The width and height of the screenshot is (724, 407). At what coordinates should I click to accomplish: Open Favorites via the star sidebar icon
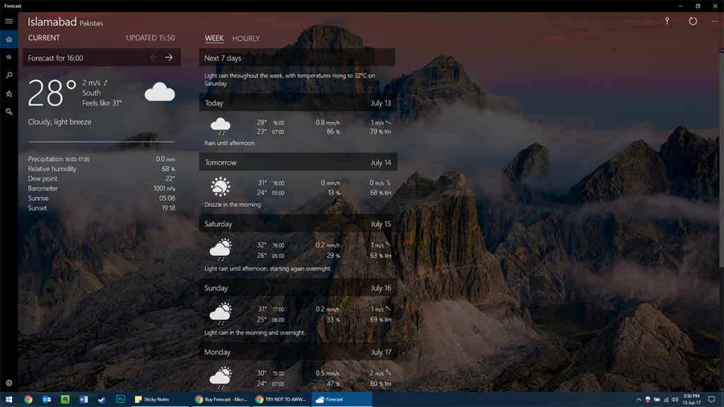click(8, 93)
